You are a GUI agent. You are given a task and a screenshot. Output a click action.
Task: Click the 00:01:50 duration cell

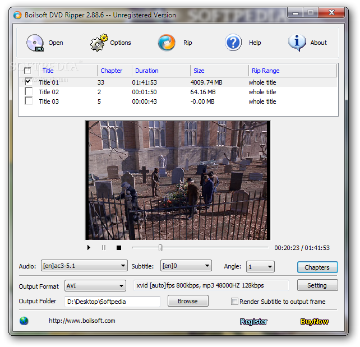pyautogui.click(x=145, y=92)
